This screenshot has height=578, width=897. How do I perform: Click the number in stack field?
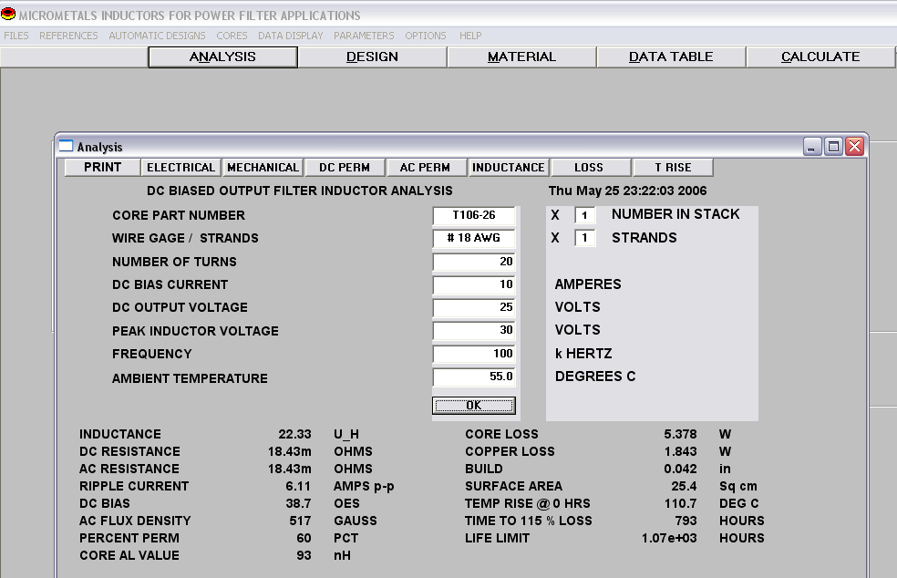(x=584, y=215)
